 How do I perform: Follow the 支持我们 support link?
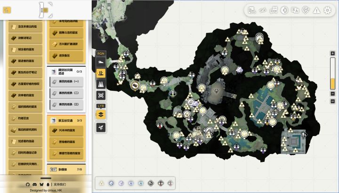[60, 185]
